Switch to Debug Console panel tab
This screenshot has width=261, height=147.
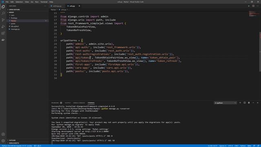79,103
